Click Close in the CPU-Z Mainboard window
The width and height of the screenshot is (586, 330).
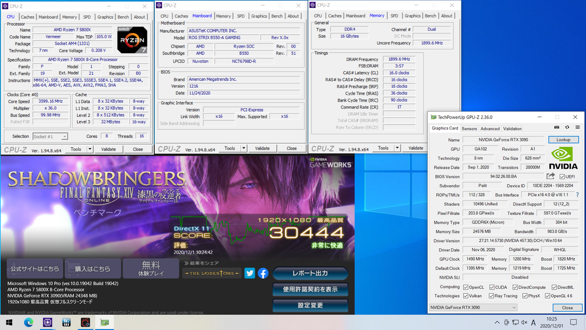point(292,148)
